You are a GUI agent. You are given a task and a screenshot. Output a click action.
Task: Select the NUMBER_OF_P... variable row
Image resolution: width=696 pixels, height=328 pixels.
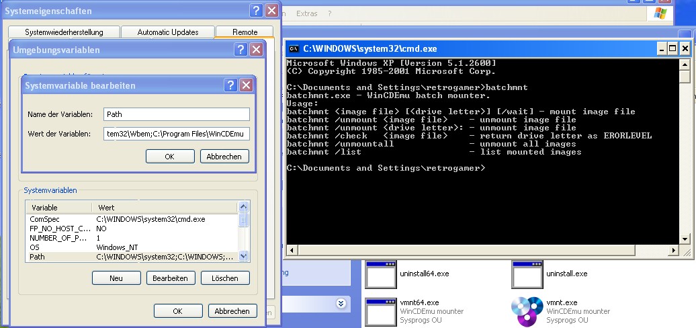132,238
